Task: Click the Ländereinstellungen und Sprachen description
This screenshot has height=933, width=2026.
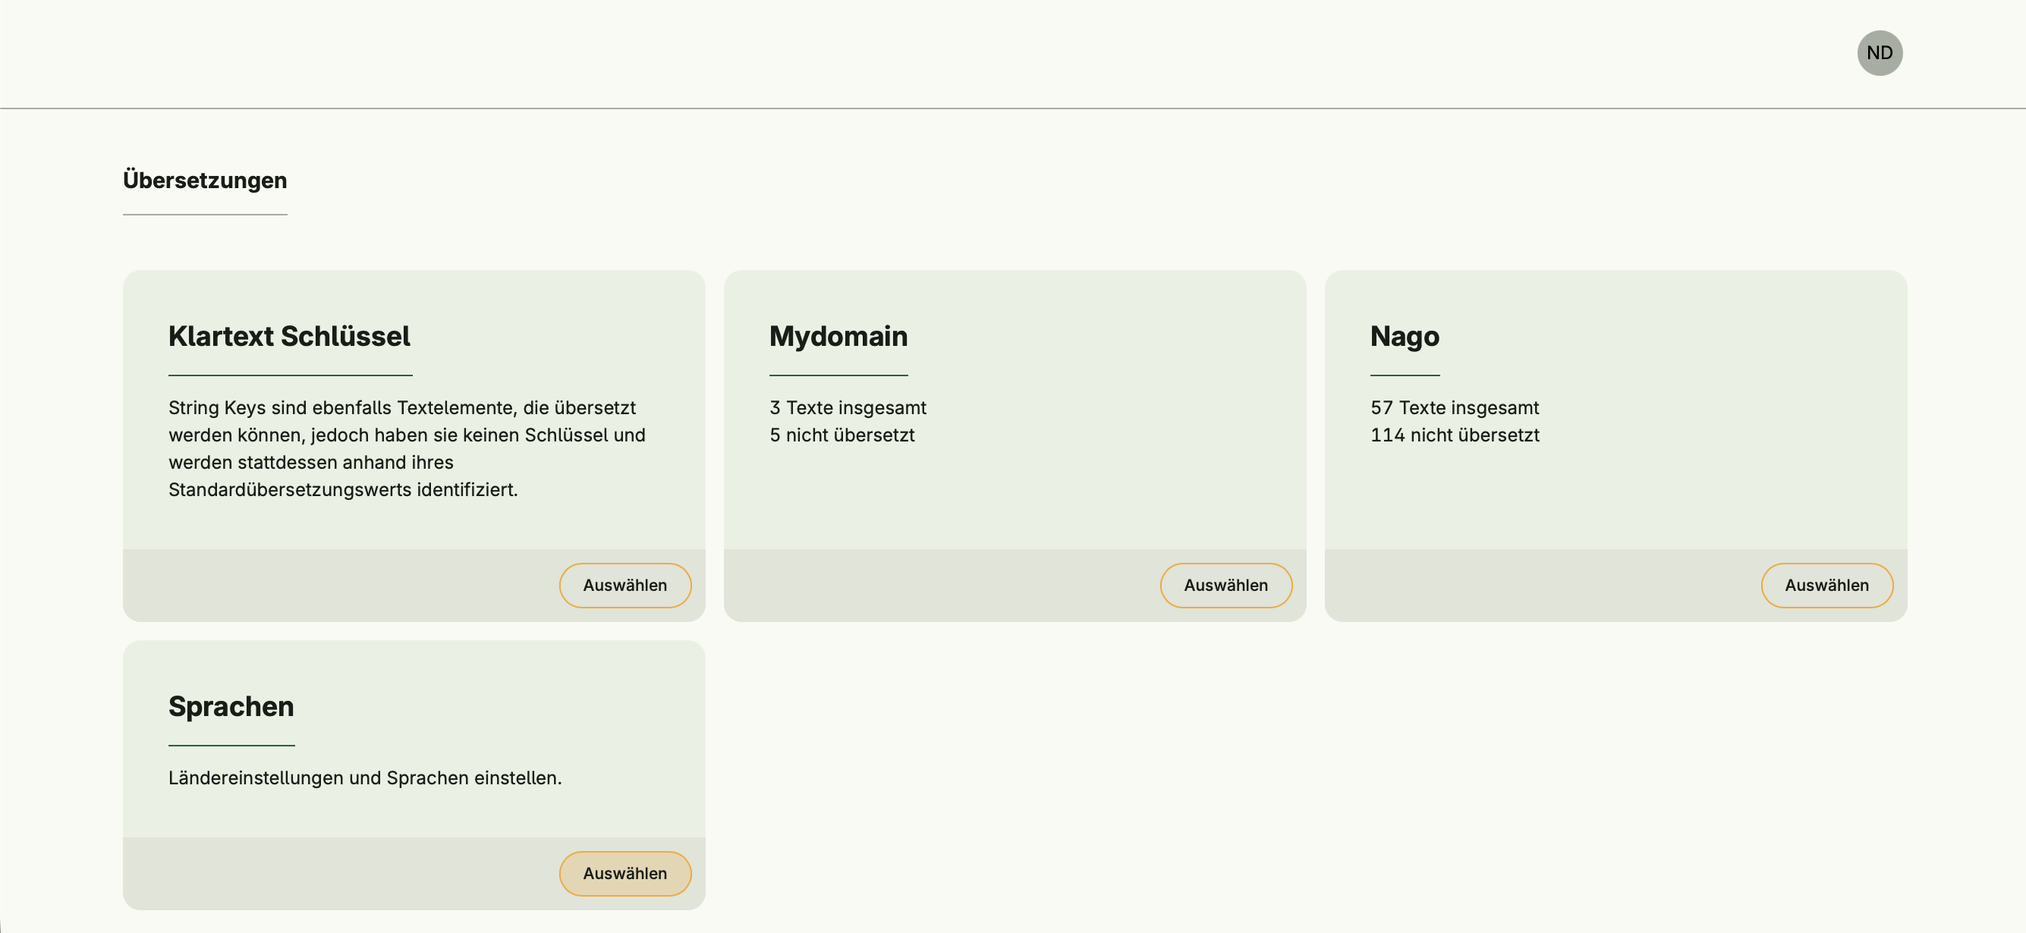Action: (x=364, y=777)
